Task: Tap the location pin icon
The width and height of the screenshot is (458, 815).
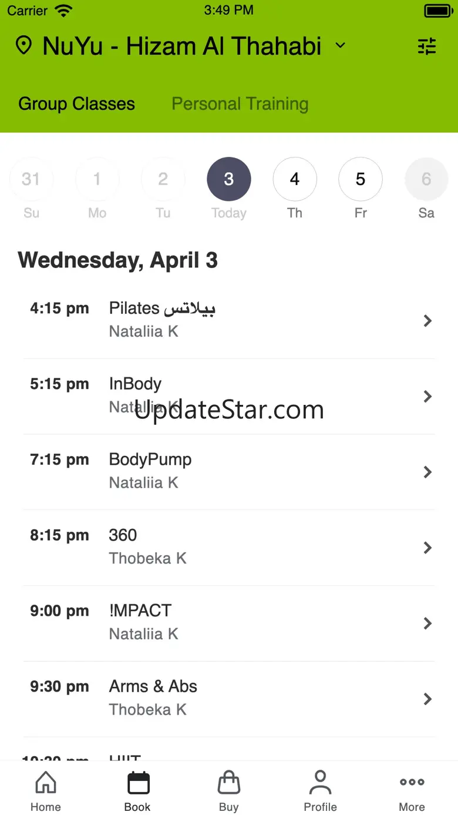Action: click(23, 46)
